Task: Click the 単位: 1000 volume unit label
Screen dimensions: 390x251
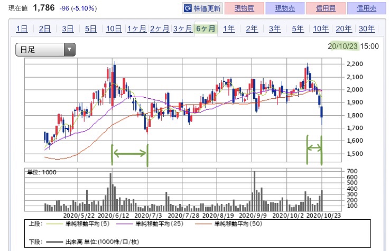Action: coord(42,172)
